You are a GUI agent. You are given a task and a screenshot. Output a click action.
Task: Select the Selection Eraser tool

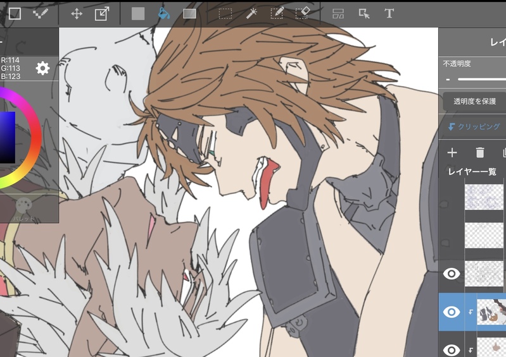click(303, 13)
